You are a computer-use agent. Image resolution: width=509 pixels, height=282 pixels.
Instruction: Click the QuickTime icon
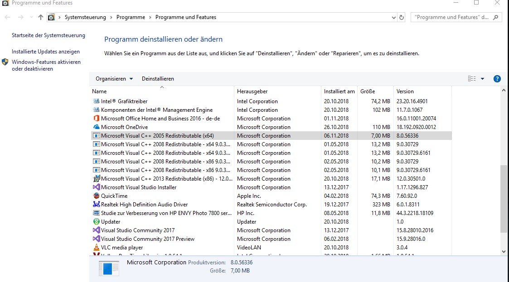(x=96, y=196)
